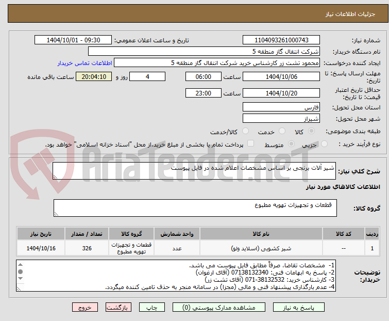This screenshot has width=389, height=321.
Task: Click the خروج exit button
Action: click(x=85, y=308)
